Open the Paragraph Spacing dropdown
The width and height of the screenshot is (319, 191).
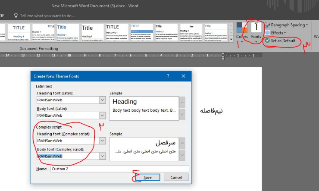click(x=286, y=25)
